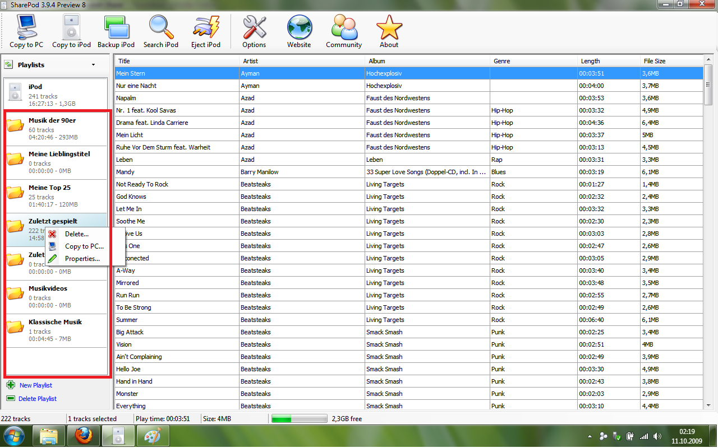Viewport: 718px width, 448px height.
Task: Click the scroll up arrow of the track list
Action: [x=709, y=60]
